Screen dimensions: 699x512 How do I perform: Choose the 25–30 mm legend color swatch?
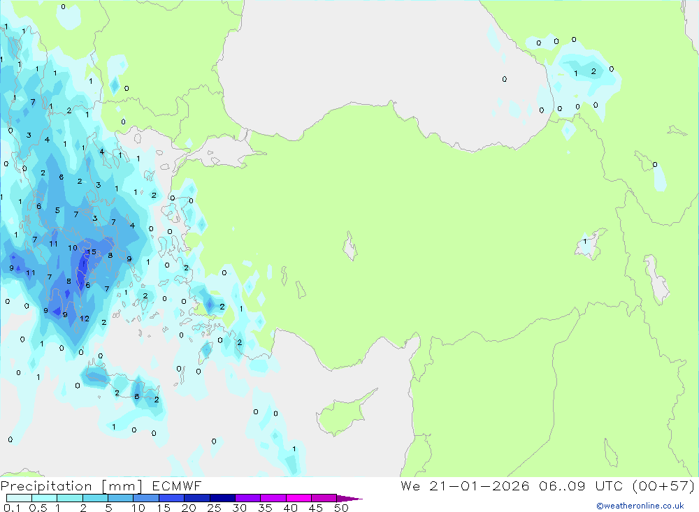click(x=222, y=498)
